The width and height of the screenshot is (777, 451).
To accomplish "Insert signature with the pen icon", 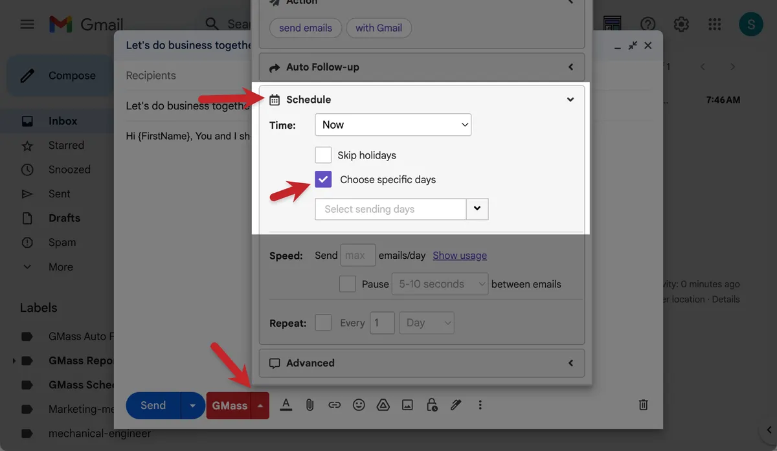I will coord(456,405).
